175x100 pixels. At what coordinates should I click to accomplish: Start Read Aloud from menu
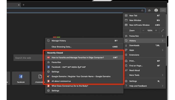pyautogui.click(x=144, y=70)
